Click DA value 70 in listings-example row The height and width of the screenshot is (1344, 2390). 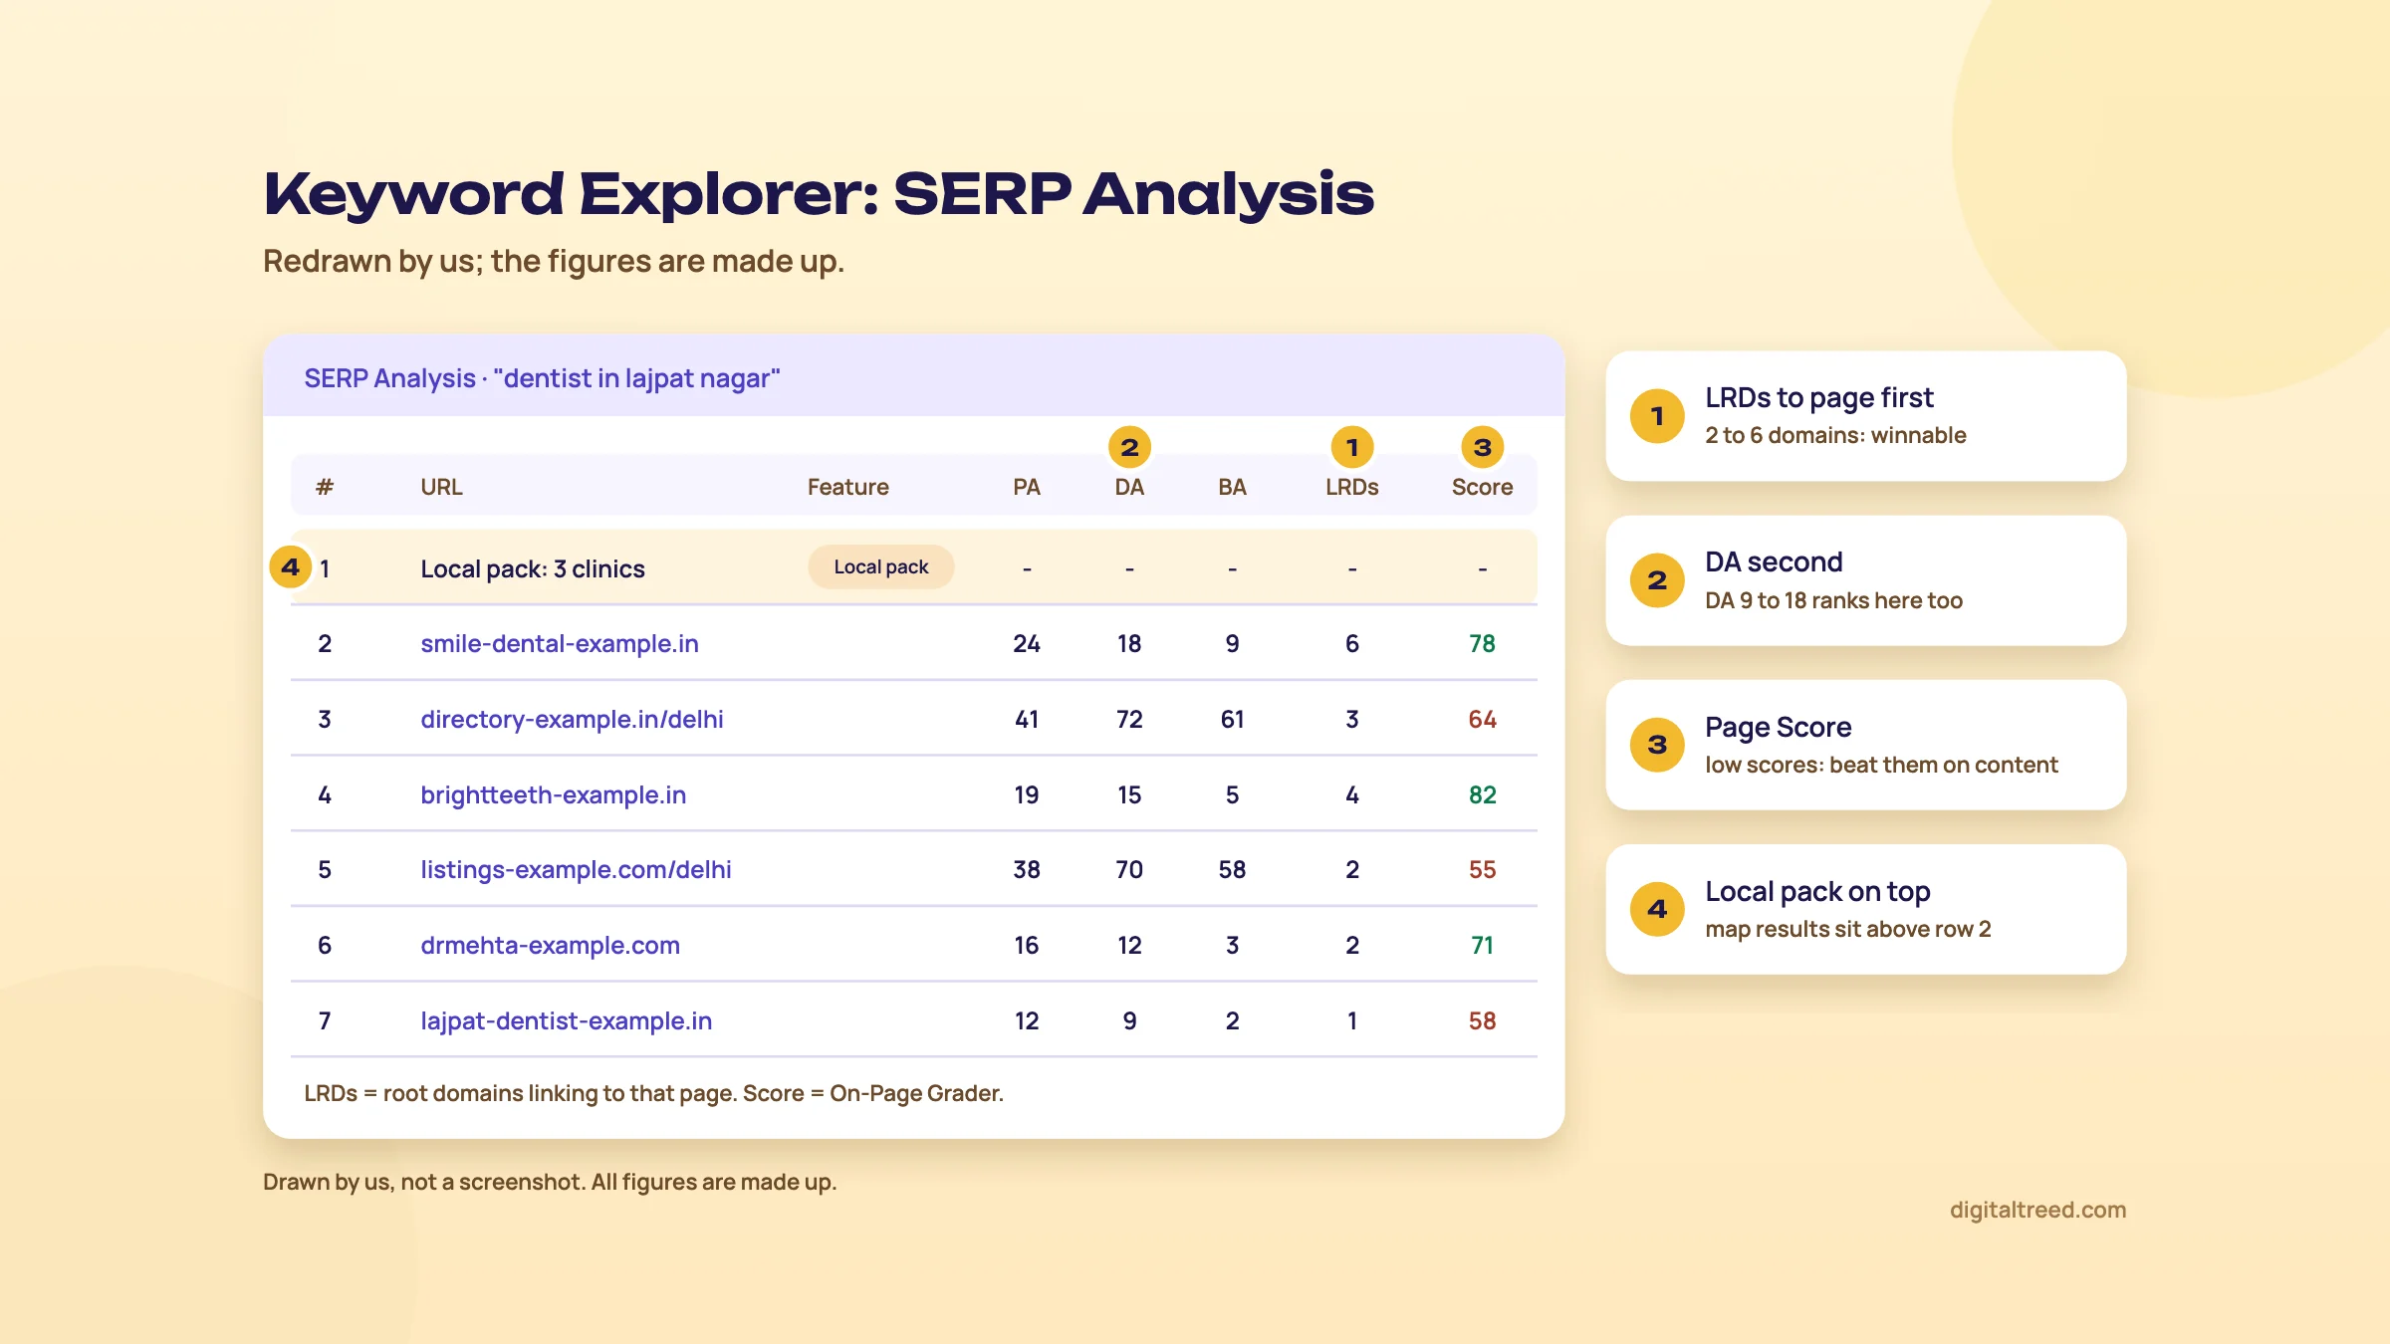click(x=1129, y=869)
